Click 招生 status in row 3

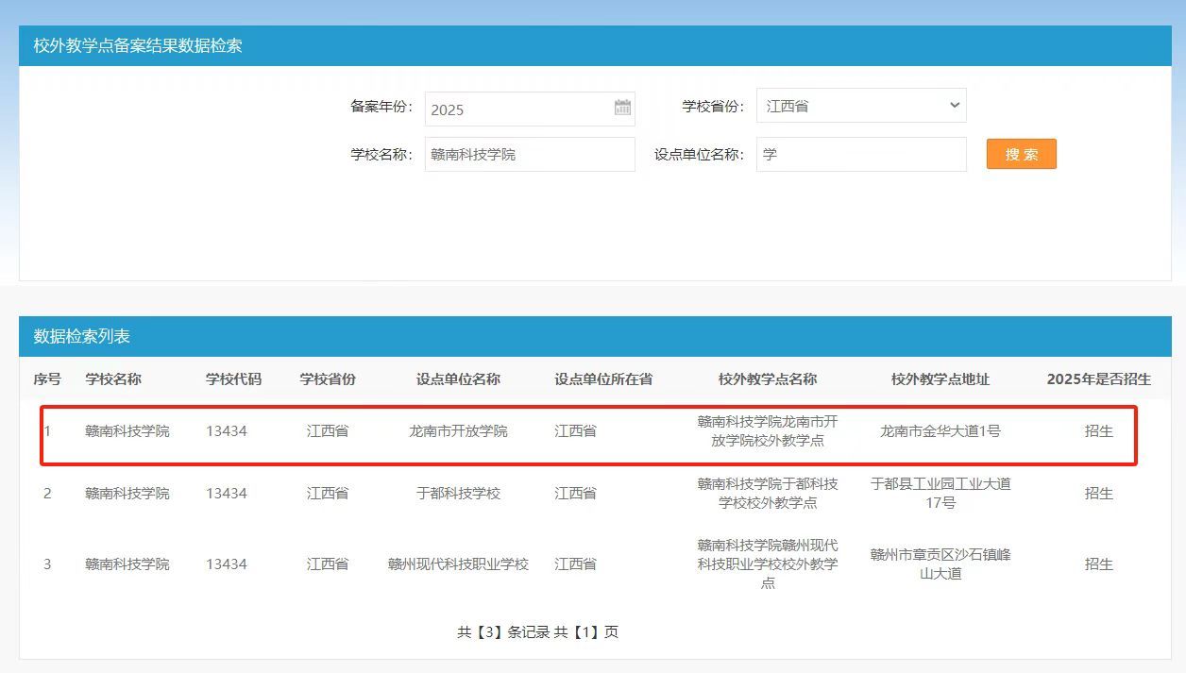[x=1098, y=564]
